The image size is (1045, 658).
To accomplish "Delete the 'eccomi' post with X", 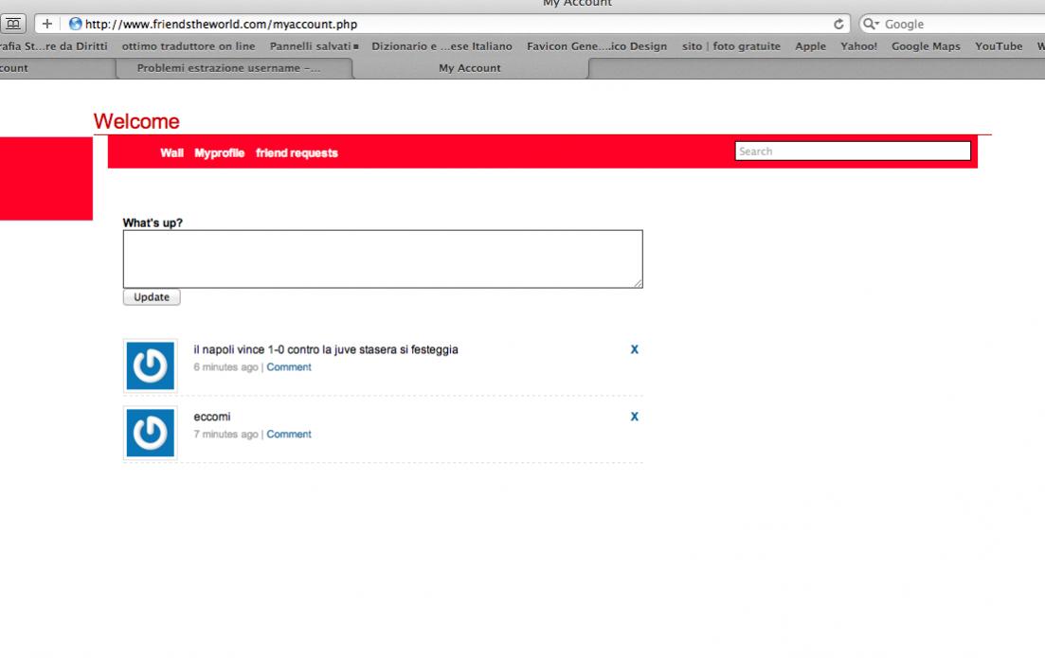I will pos(634,417).
